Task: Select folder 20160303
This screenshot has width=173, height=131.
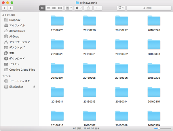Action: pos(154,47)
